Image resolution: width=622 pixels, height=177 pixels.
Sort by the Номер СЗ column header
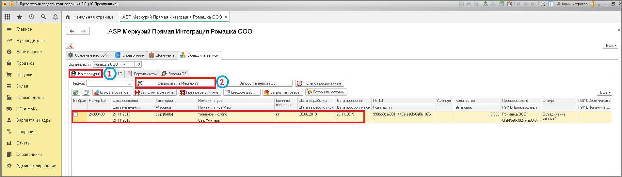tap(99, 101)
